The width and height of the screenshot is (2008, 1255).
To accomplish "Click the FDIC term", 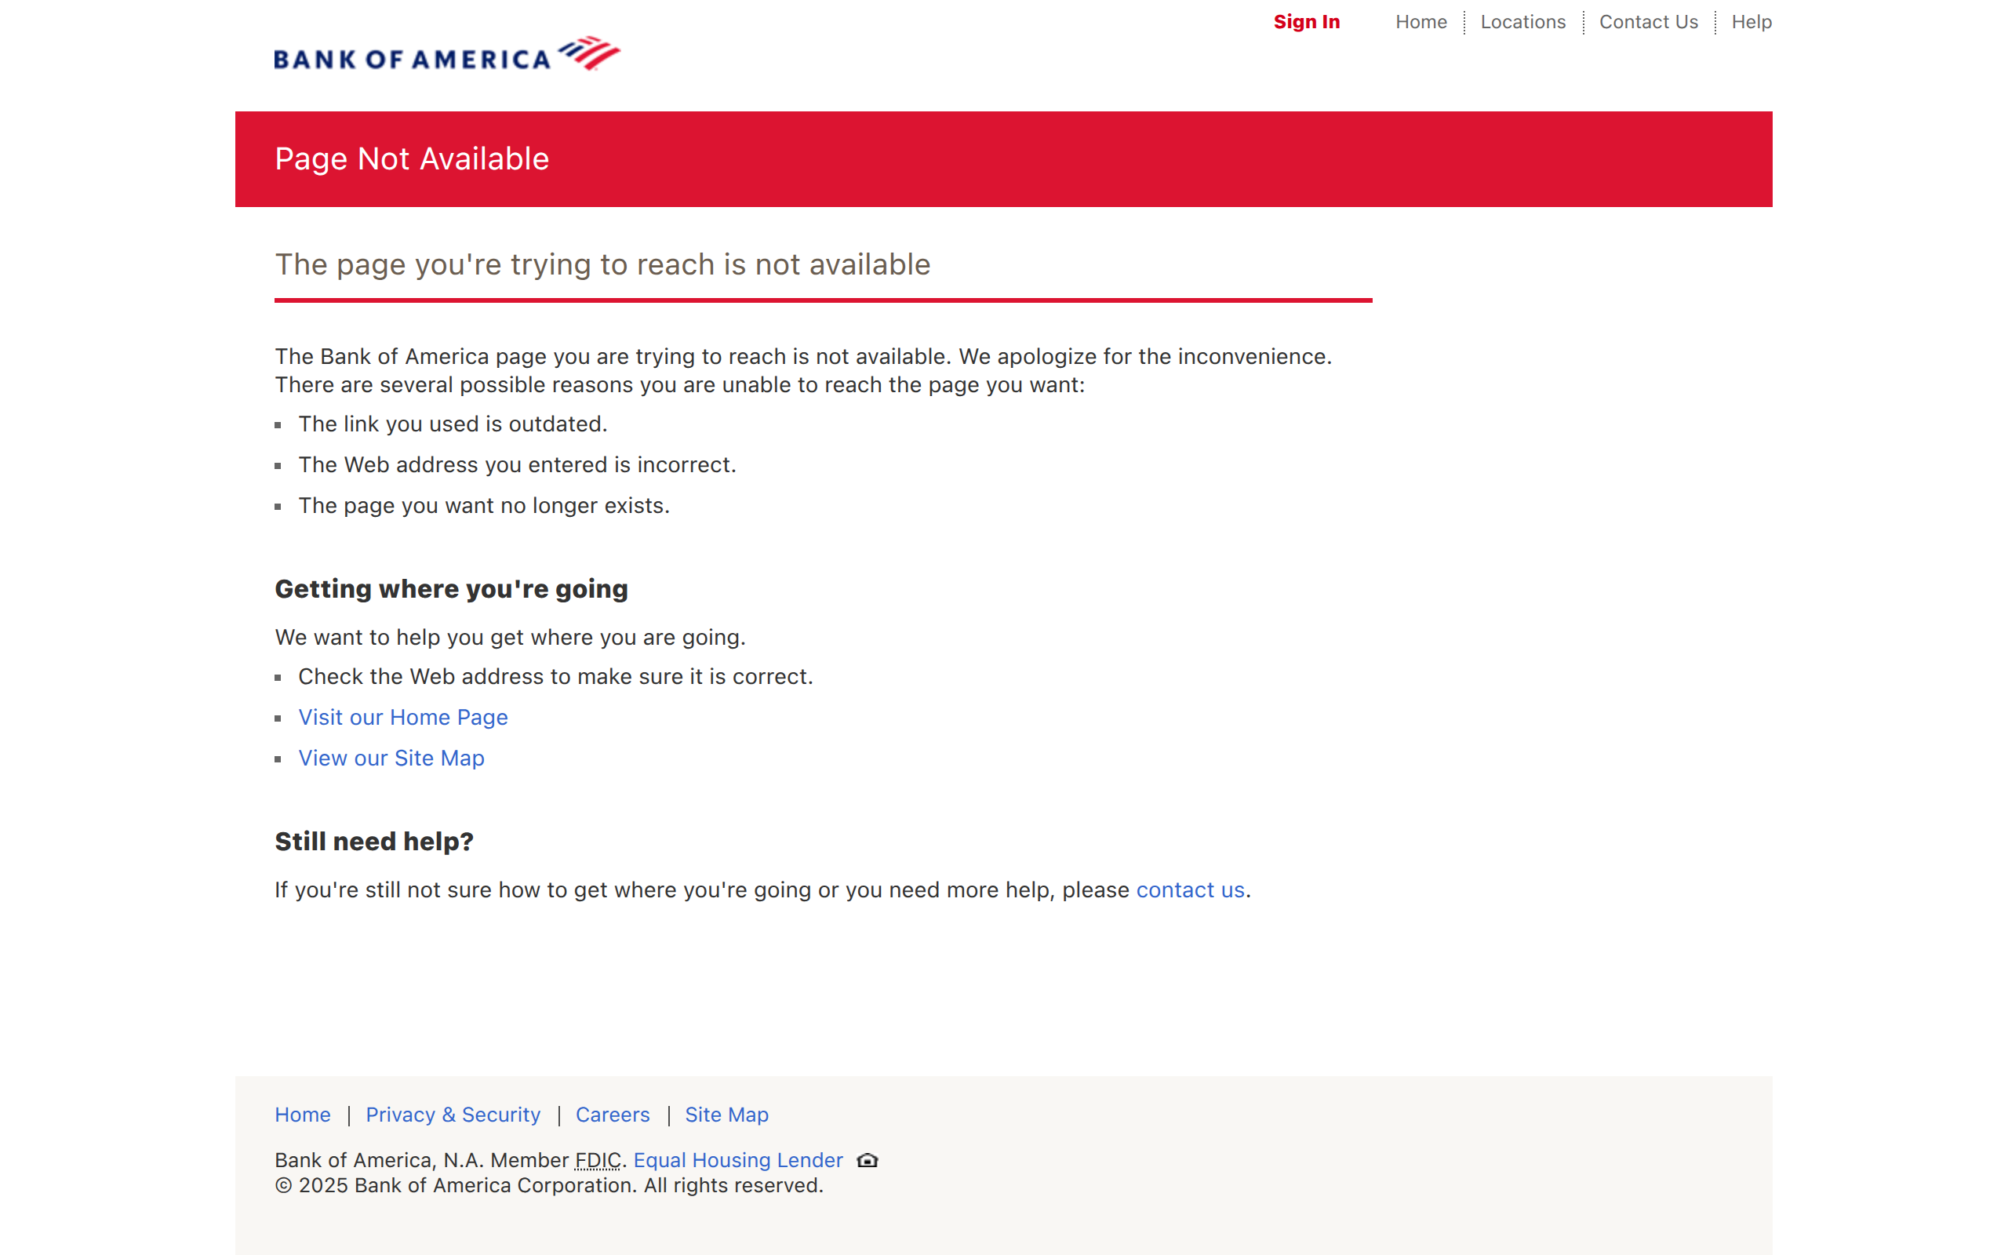I will (598, 1159).
